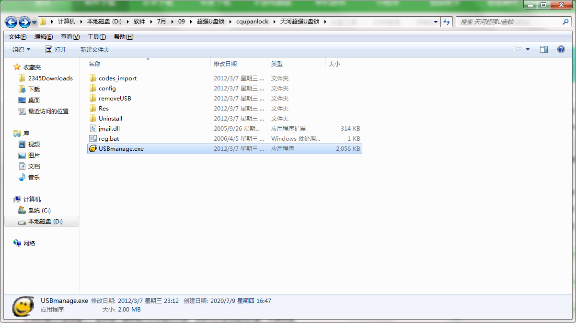
Task: Click the 收藏夹 star icon
Action: [x=17, y=67]
